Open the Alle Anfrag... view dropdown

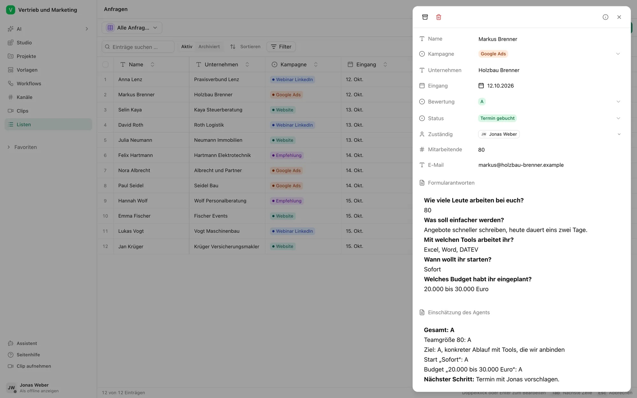point(132,28)
